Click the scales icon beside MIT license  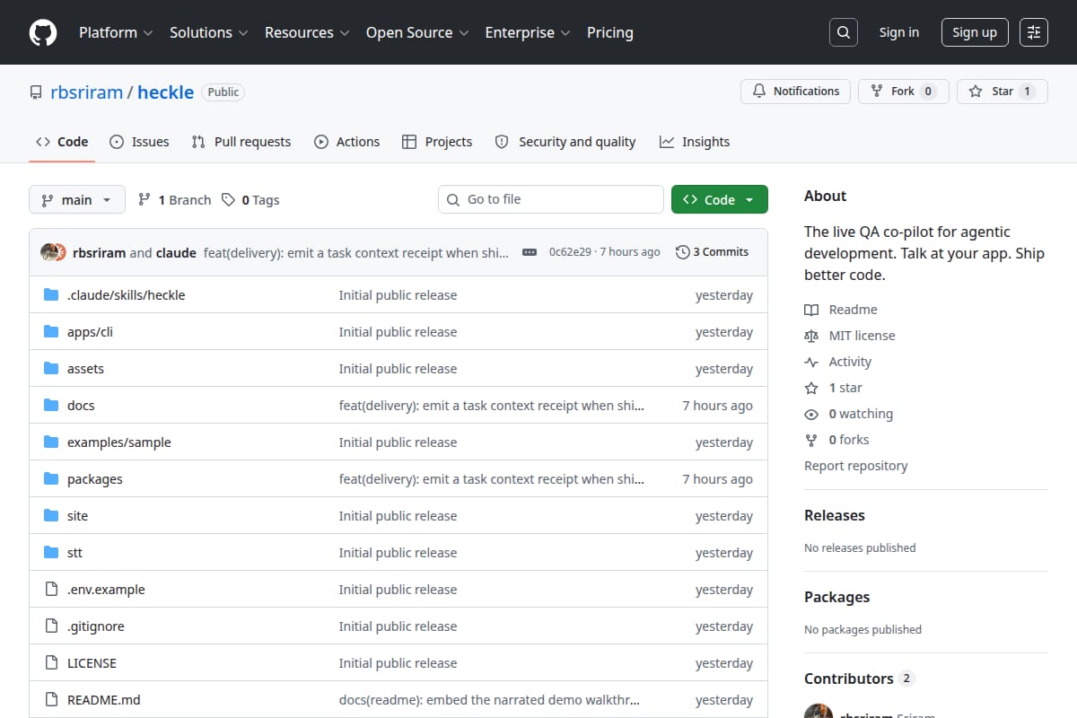coord(811,336)
